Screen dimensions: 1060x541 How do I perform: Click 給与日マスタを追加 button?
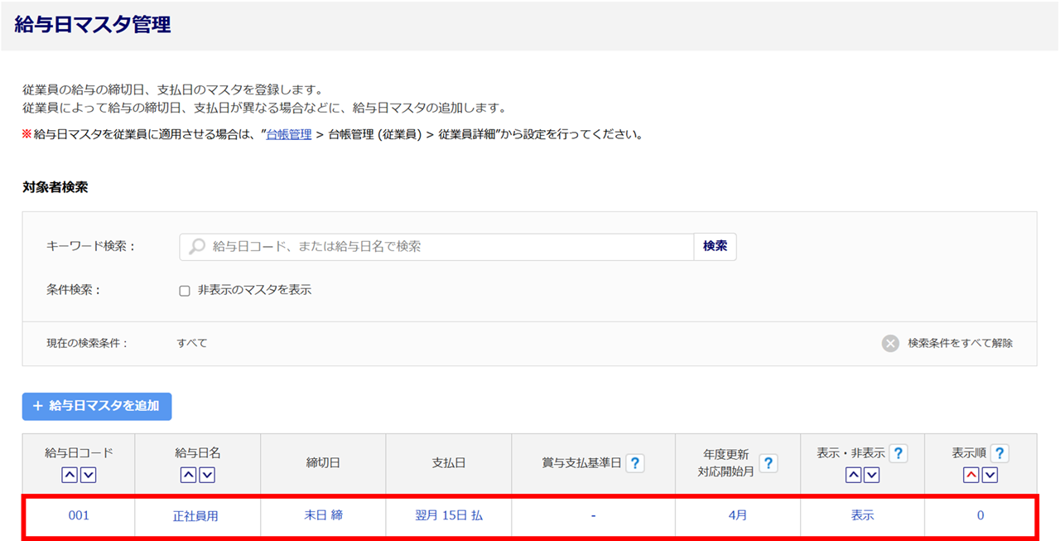tap(97, 406)
